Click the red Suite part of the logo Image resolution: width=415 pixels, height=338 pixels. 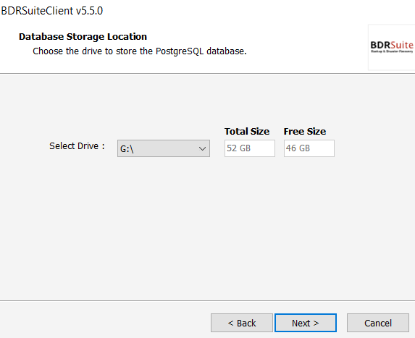point(402,45)
